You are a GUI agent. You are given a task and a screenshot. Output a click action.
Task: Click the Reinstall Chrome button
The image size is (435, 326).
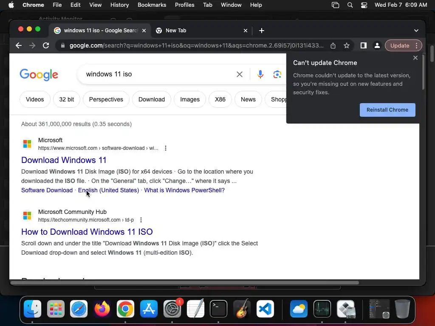387,110
